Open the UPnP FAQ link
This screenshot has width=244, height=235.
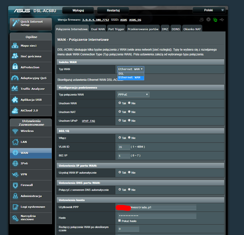[x=88, y=121]
